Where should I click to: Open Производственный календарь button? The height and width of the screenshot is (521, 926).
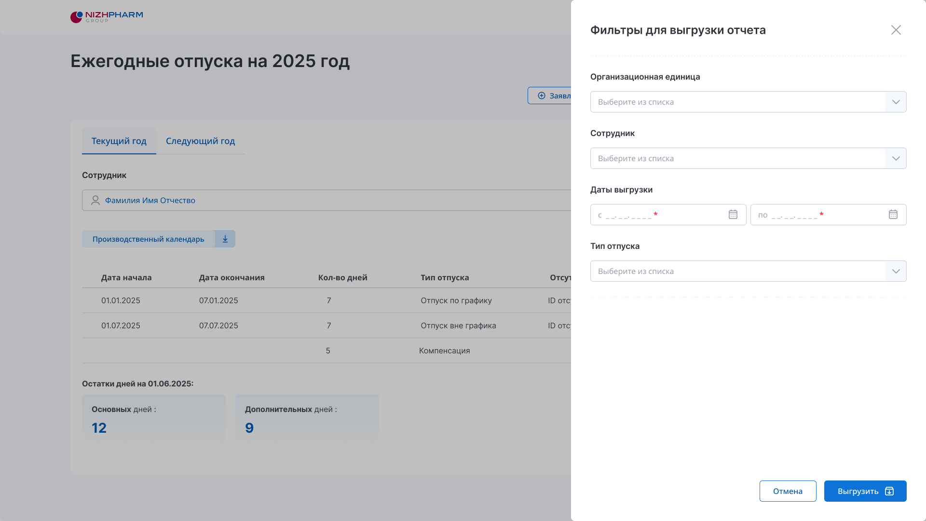pyautogui.click(x=148, y=239)
